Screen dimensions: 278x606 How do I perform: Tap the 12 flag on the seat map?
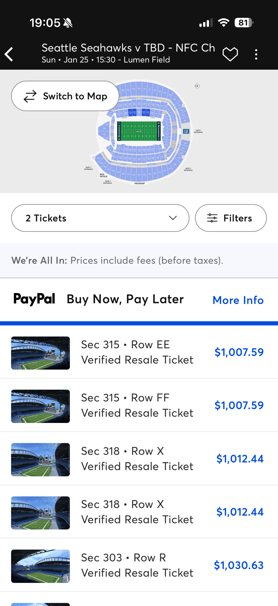[186, 131]
